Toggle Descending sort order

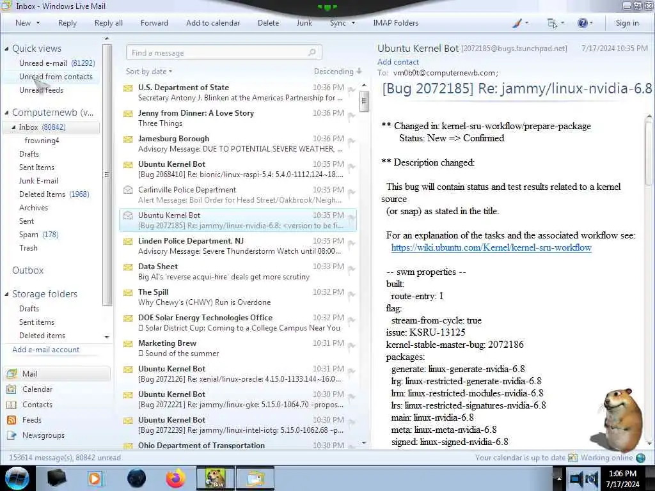click(338, 72)
